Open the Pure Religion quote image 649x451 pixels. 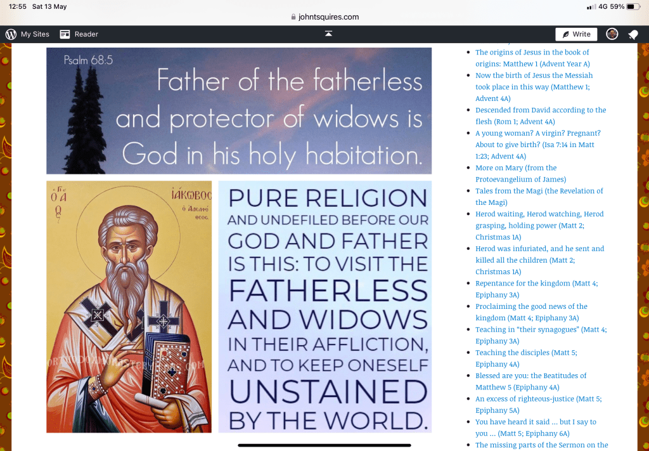pos(324,306)
